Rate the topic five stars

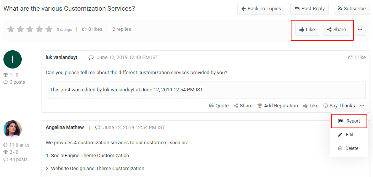point(49,29)
